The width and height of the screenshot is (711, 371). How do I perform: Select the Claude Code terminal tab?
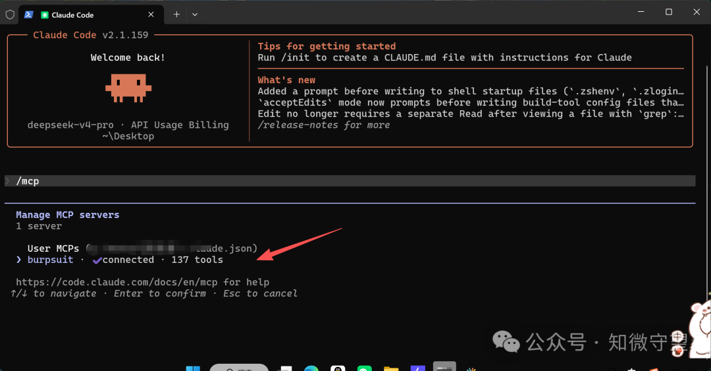90,14
